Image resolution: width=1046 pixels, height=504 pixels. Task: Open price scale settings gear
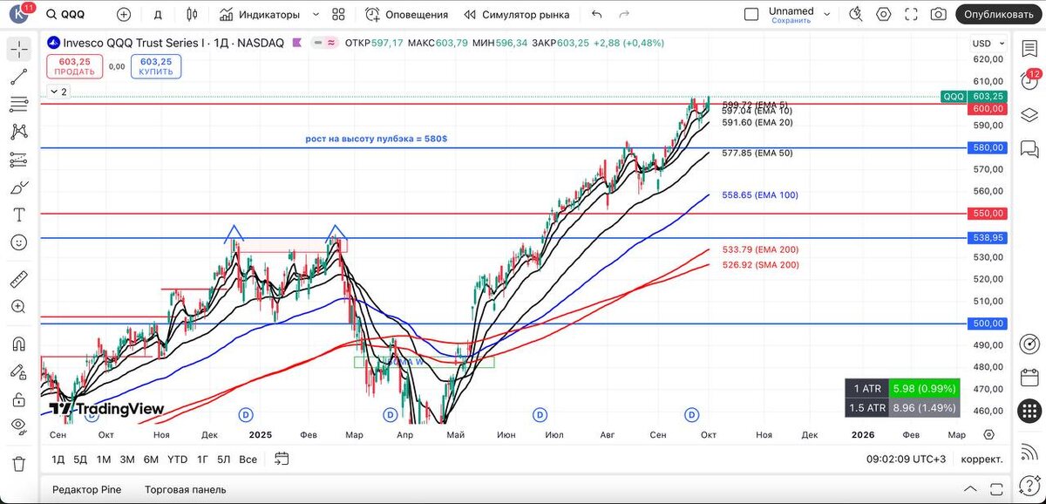988,434
